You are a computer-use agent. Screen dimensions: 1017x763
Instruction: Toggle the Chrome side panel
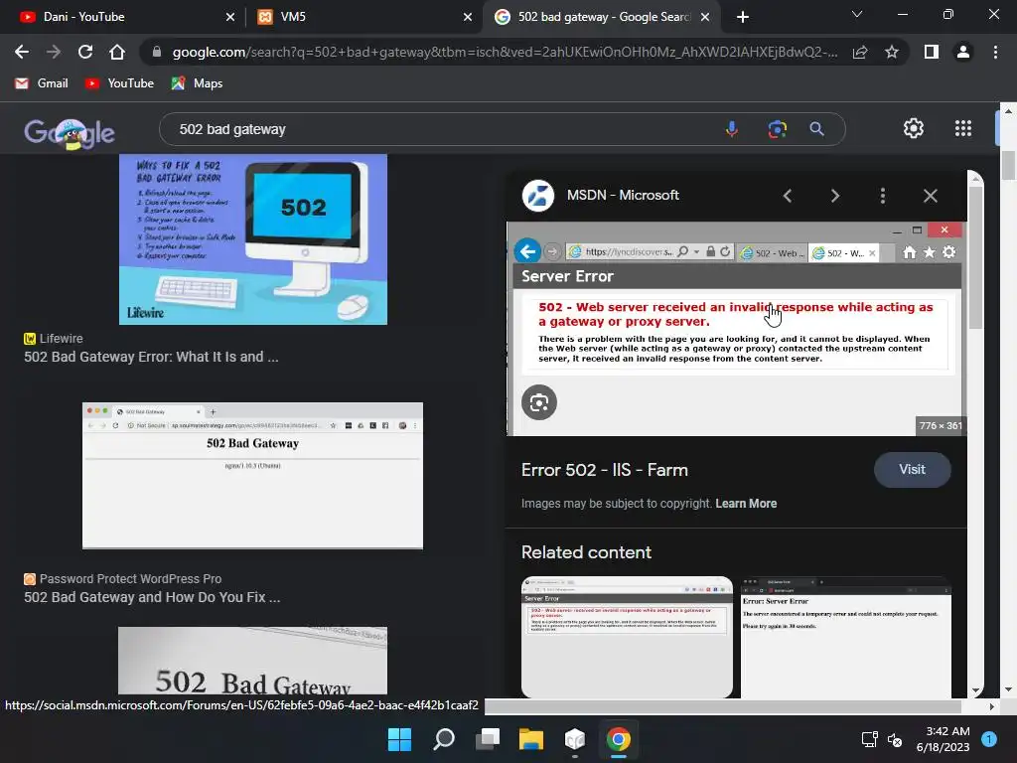[932, 52]
